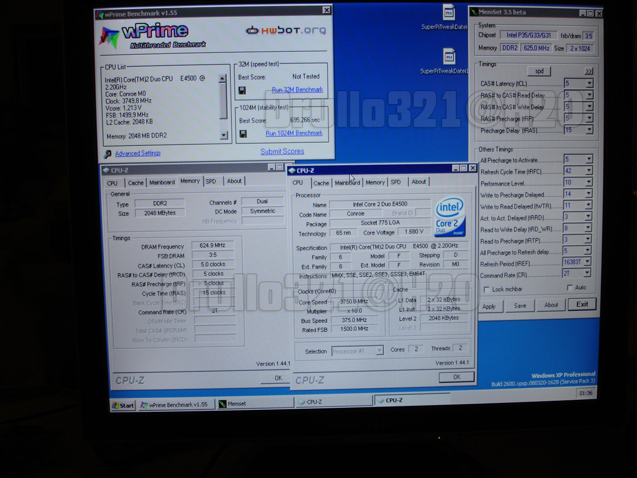Enable the Auto checkbox in MemSet
The image size is (637, 478).
(x=570, y=287)
